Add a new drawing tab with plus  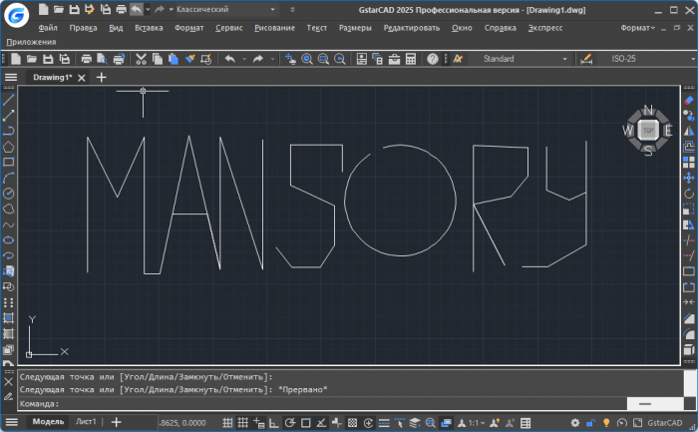(102, 77)
